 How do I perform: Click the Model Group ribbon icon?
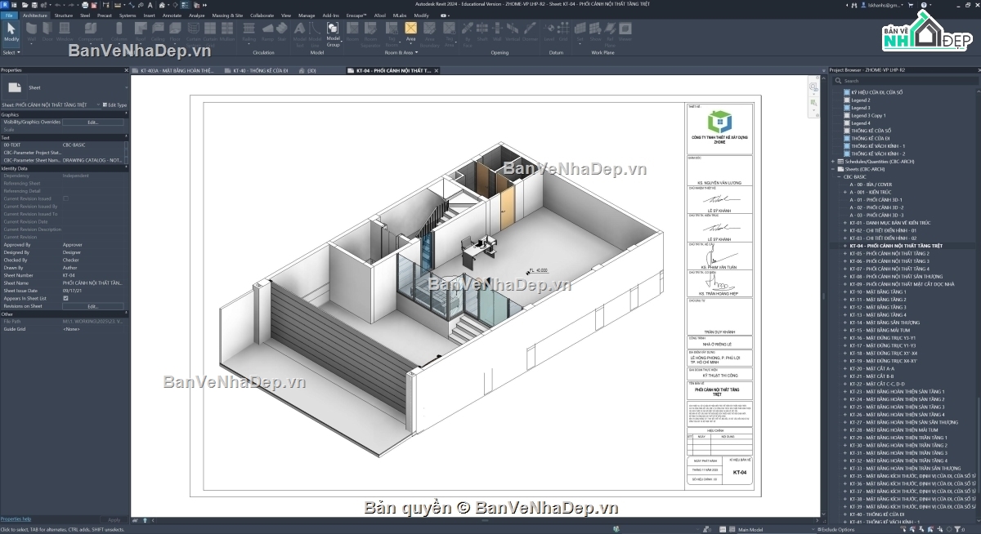pos(334,33)
